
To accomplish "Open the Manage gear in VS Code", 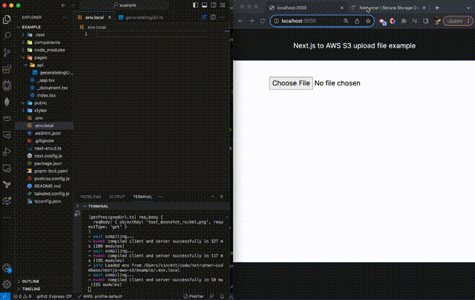I will coord(7,284).
